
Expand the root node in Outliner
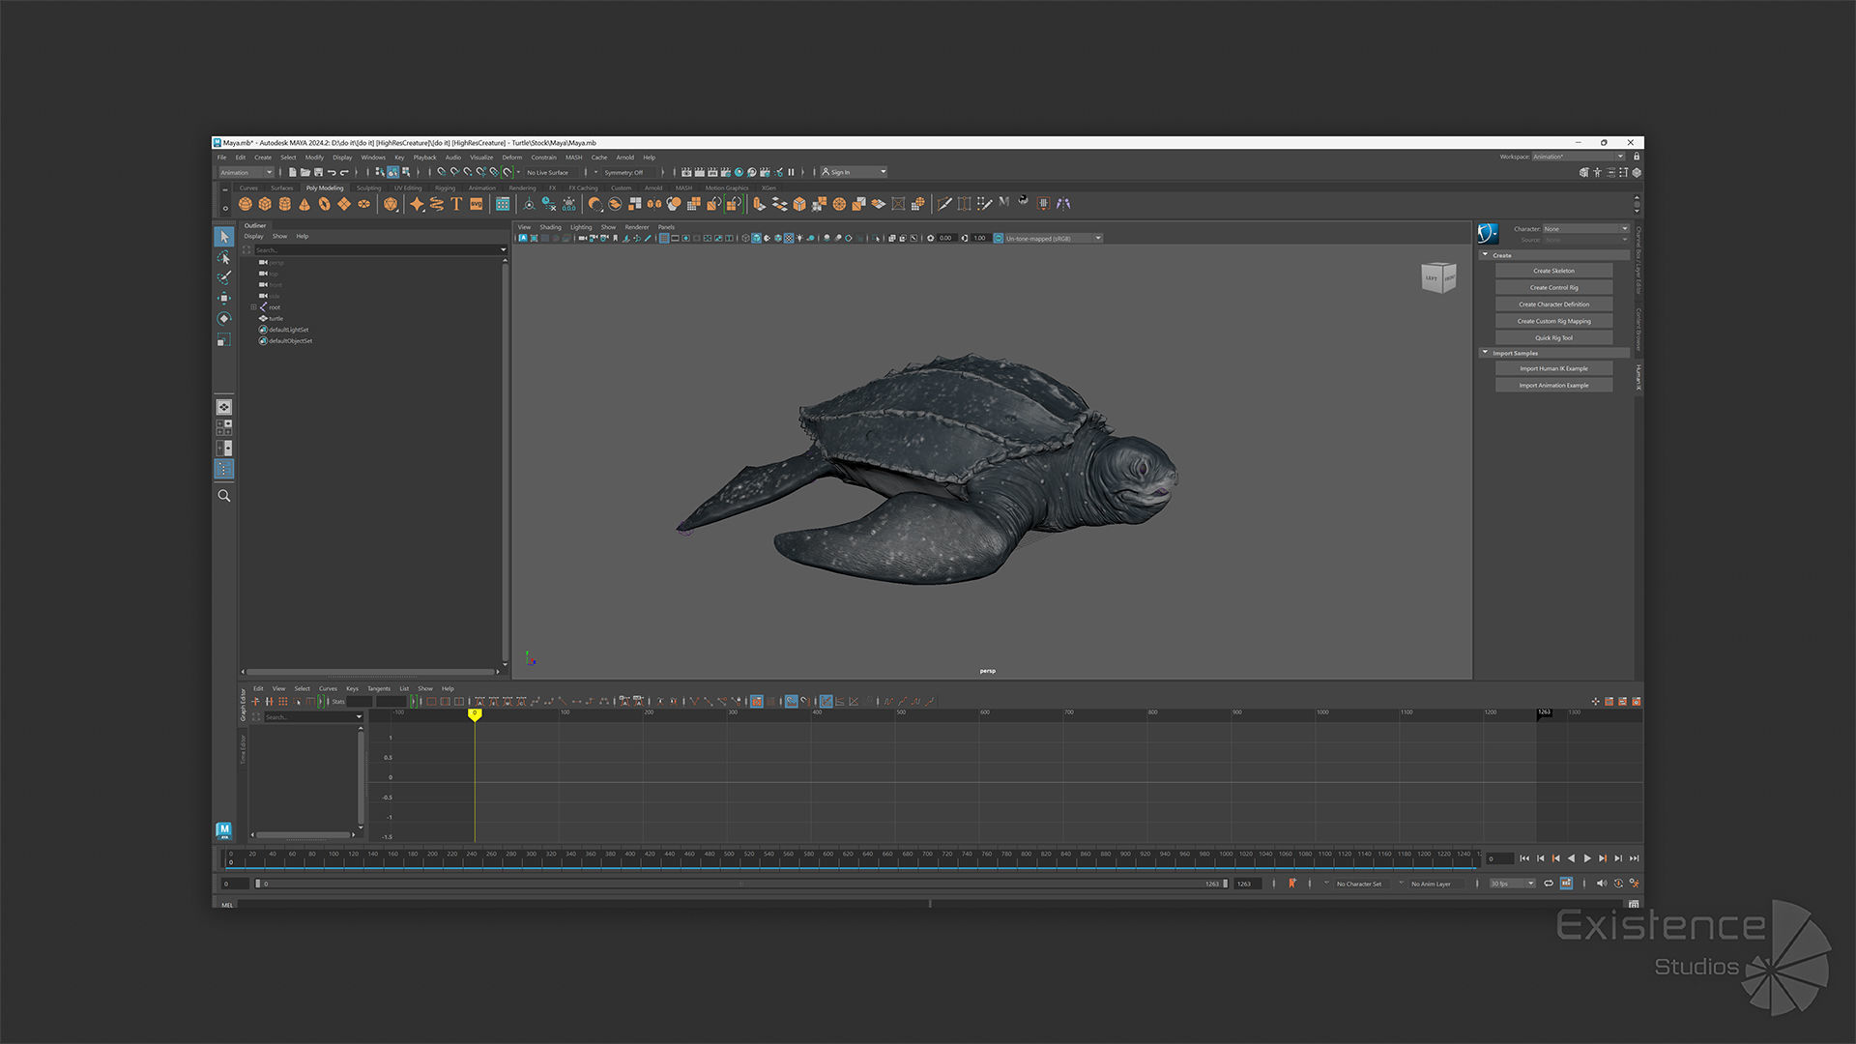253,307
